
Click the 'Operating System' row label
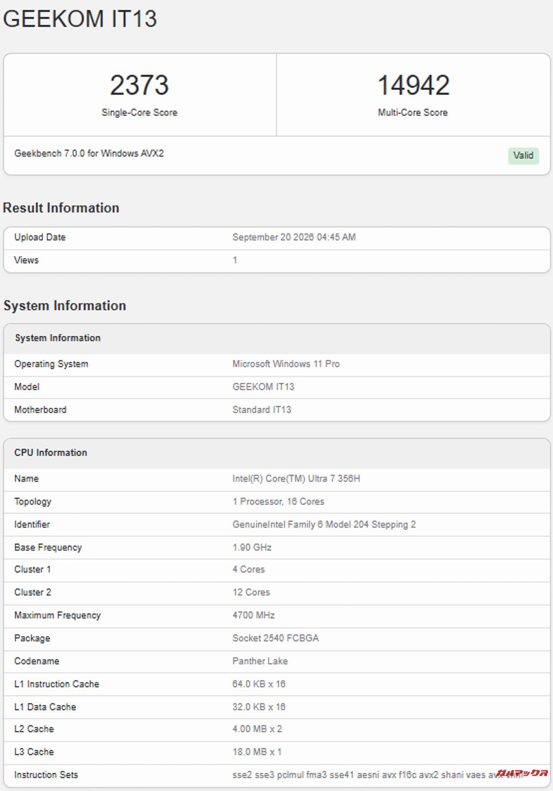coord(51,364)
